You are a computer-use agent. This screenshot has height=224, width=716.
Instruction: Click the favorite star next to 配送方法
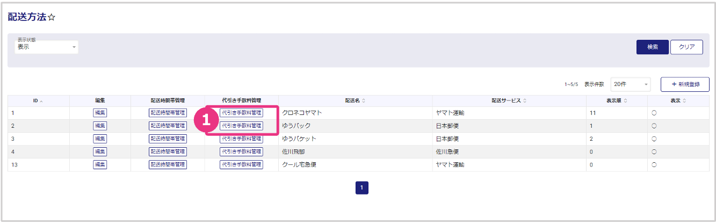click(x=52, y=18)
